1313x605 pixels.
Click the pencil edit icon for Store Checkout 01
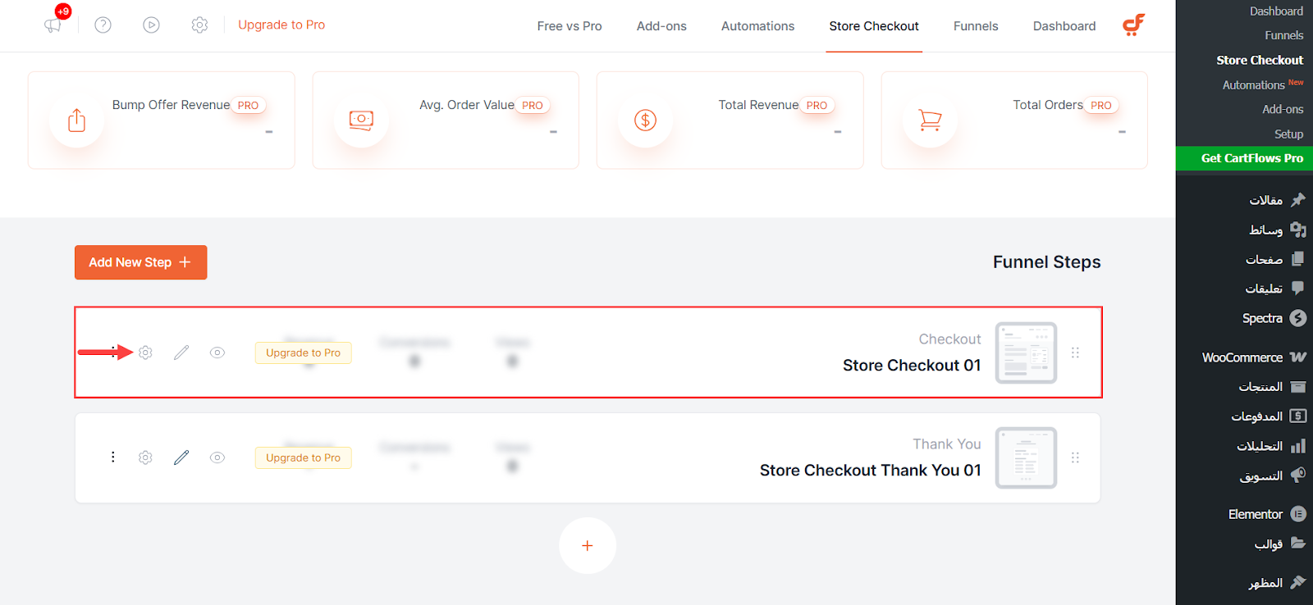[x=181, y=353]
